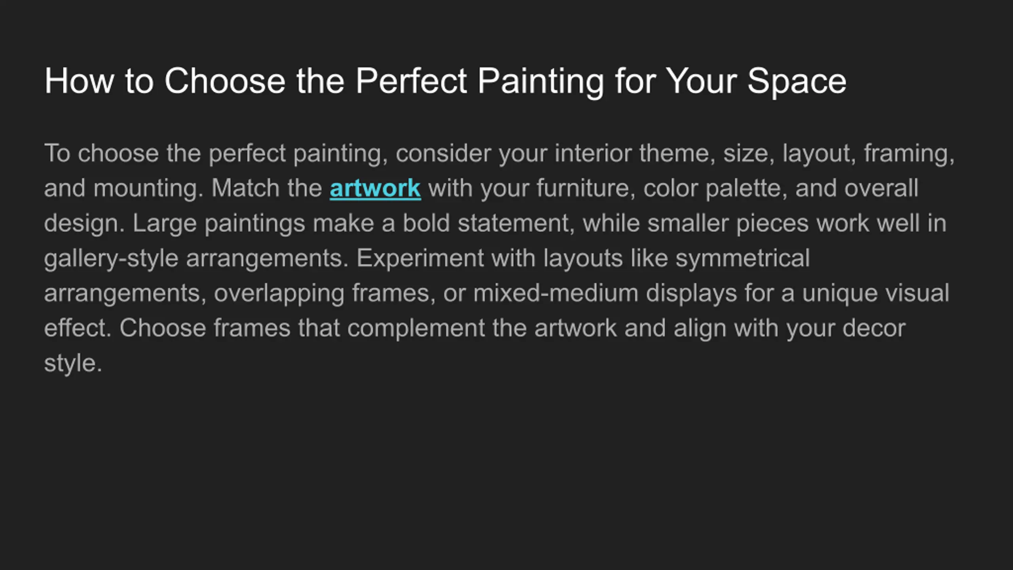Click the word 'gallery-style' in the paragraph
1013x570 pixels.
click(x=111, y=258)
